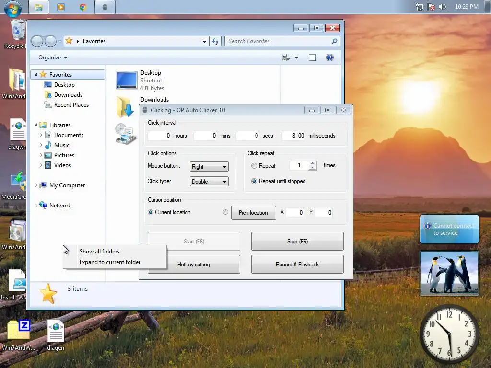Choose Show all folders menu entry
The width and height of the screenshot is (491, 368).
(115, 252)
